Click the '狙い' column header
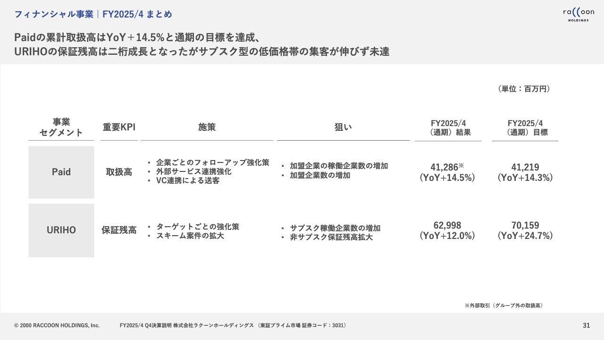This screenshot has width=604, height=340. 343,127
